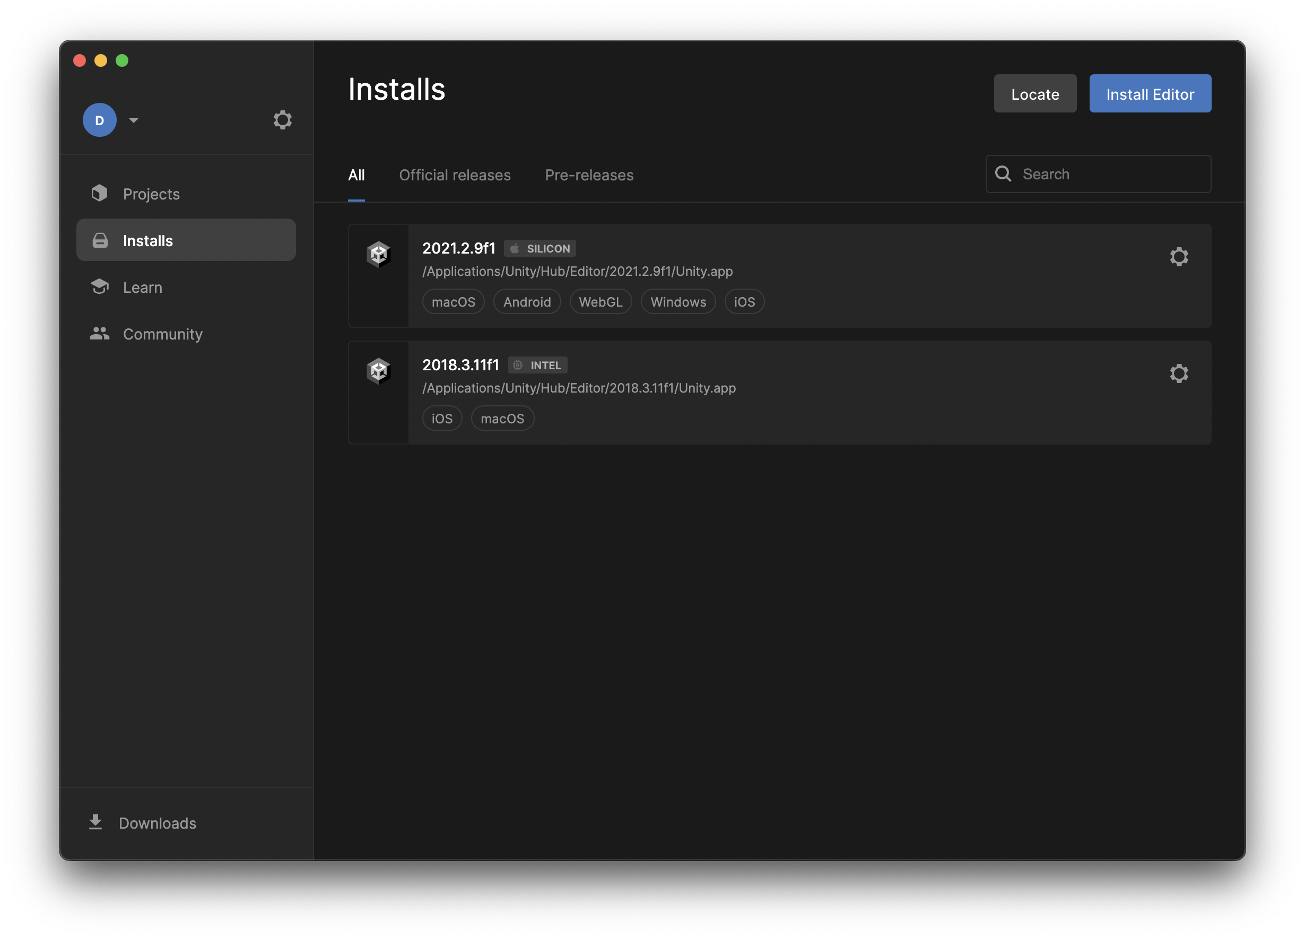
Task: Click the Learn graduation cap icon
Action: click(x=100, y=286)
